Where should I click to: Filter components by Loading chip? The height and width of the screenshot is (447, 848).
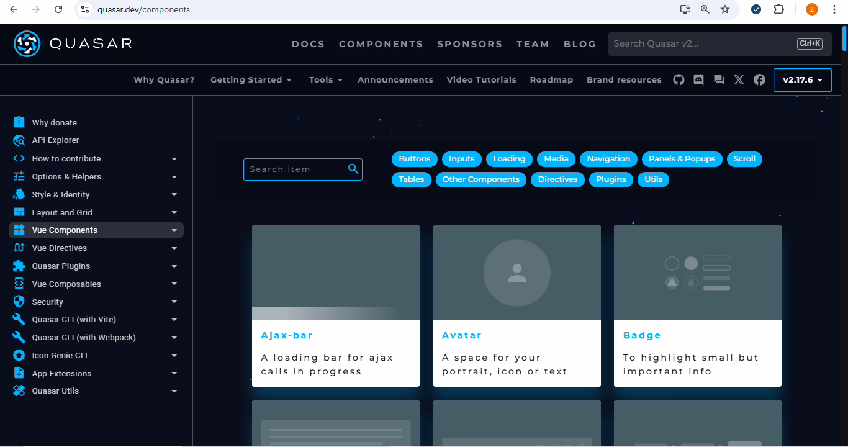[x=509, y=159]
